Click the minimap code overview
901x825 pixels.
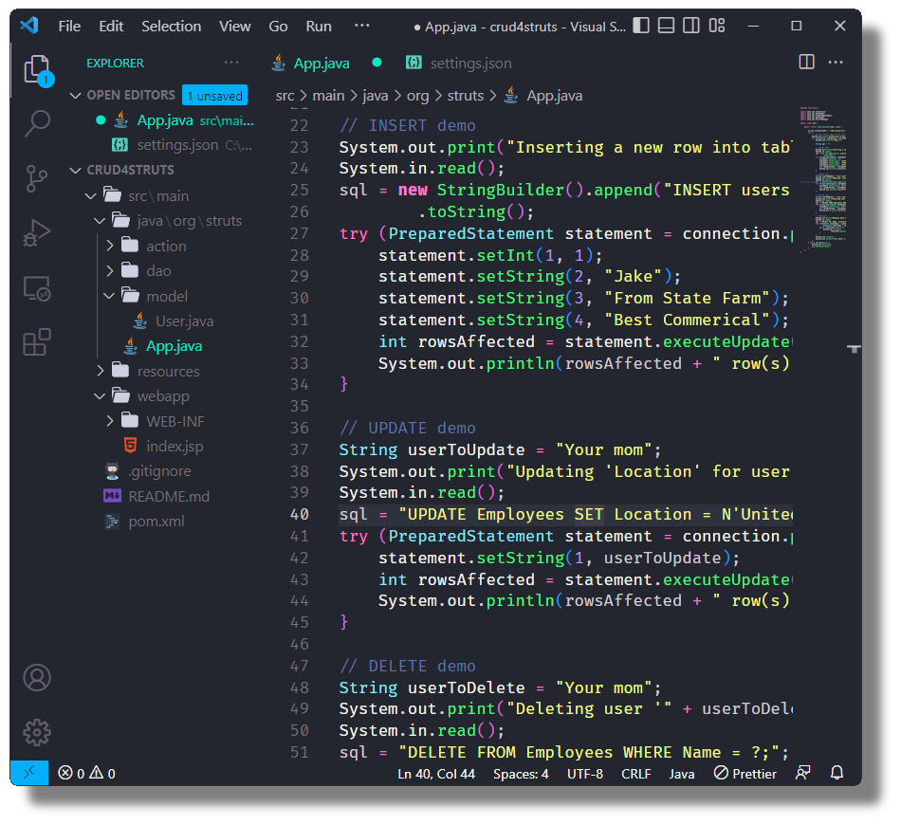pyautogui.click(x=823, y=178)
